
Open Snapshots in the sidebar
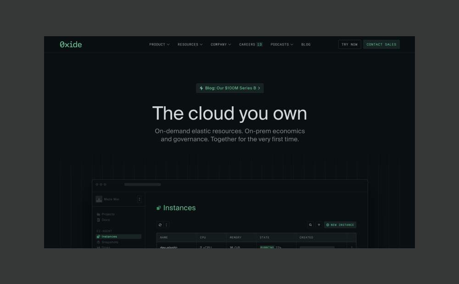tap(110, 242)
